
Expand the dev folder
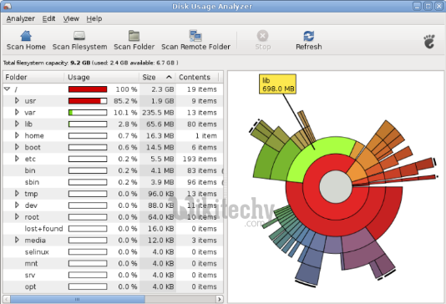[17, 205]
